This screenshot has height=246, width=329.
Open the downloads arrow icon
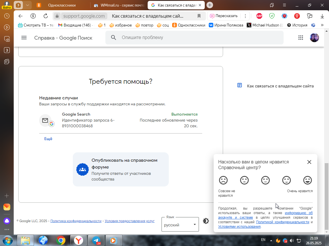[x=322, y=16]
